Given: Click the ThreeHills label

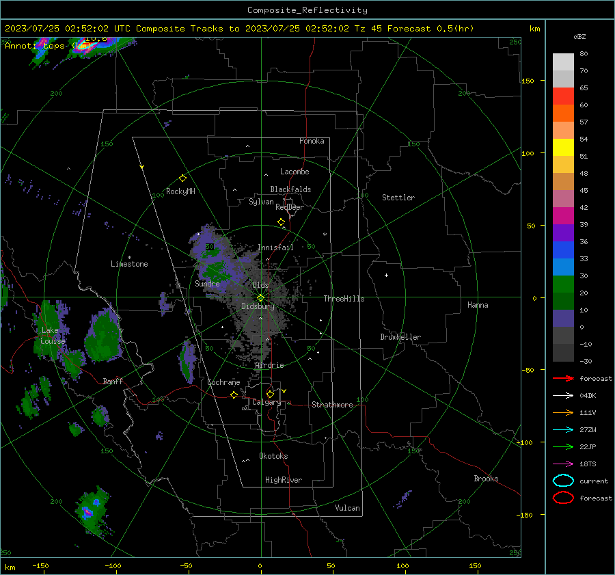Looking at the screenshot, I should coord(344,299).
